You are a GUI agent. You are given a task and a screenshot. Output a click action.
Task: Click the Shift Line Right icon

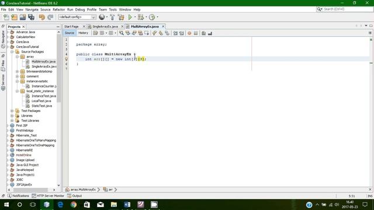182,33
